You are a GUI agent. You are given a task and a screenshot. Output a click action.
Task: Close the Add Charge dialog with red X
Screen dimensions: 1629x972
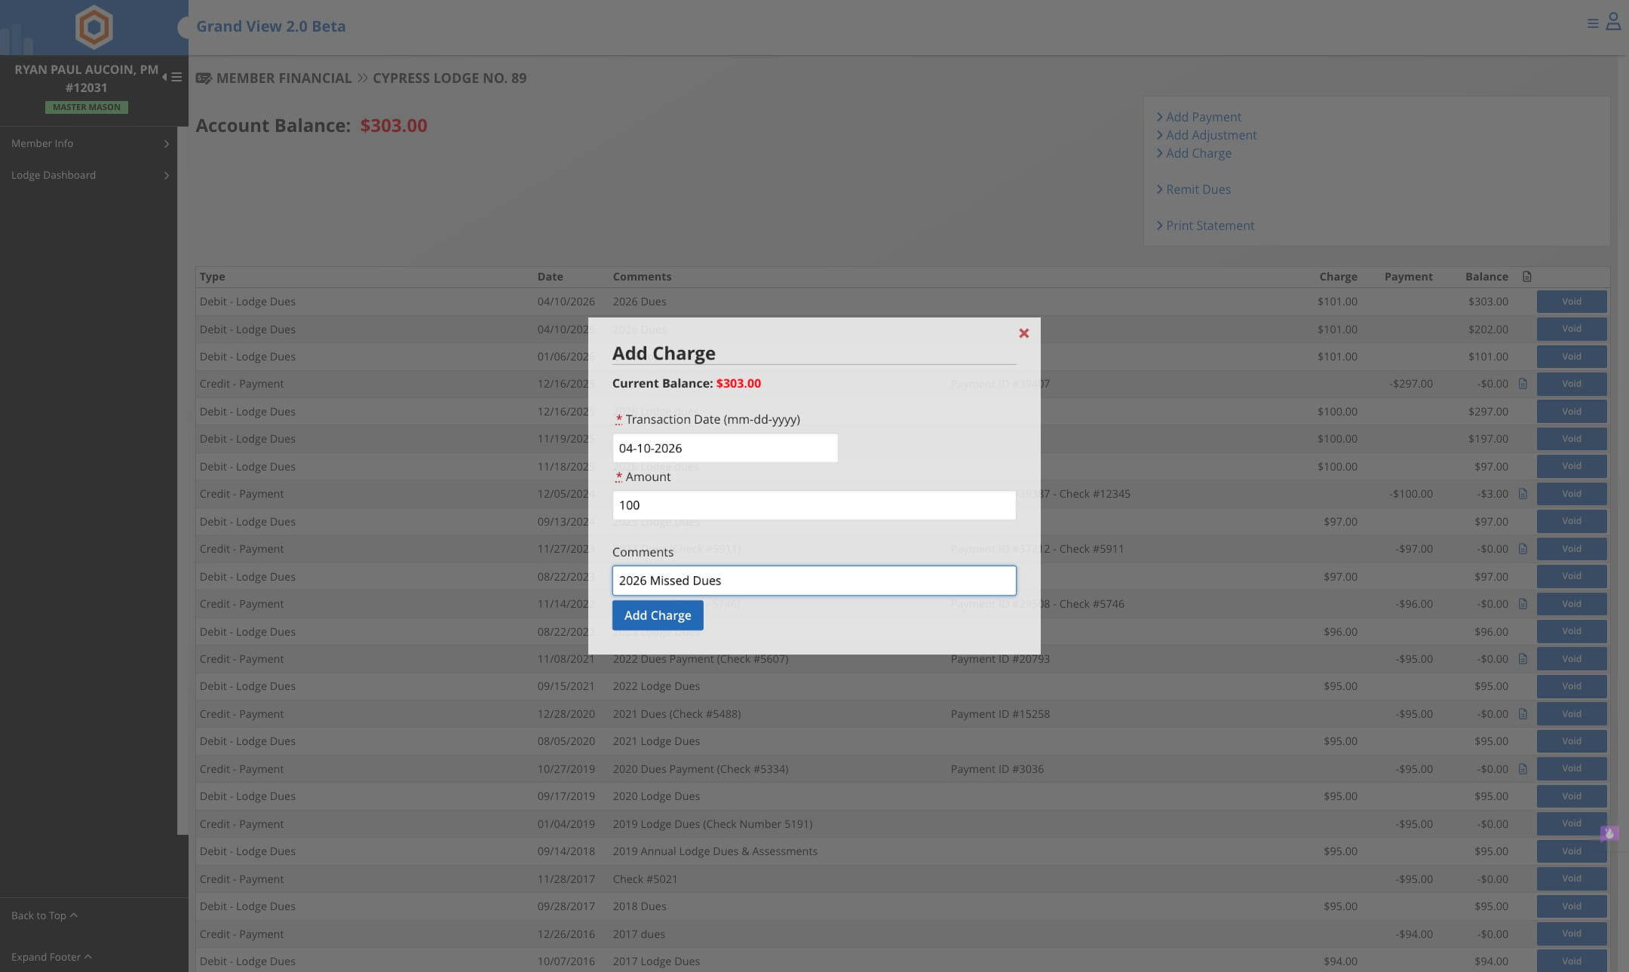pos(1023,333)
